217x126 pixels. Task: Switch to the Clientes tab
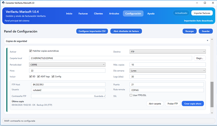click(x=98, y=14)
